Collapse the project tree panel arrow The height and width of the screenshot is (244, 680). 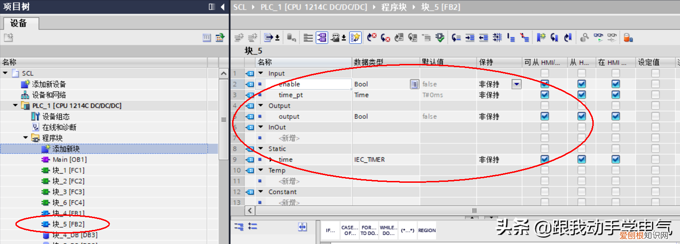coord(223,7)
